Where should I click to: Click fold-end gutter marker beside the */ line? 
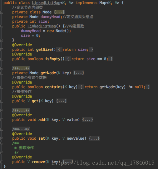pos(2,152)
